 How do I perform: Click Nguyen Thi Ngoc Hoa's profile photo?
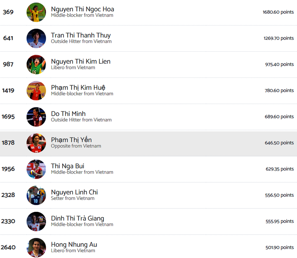(36, 12)
